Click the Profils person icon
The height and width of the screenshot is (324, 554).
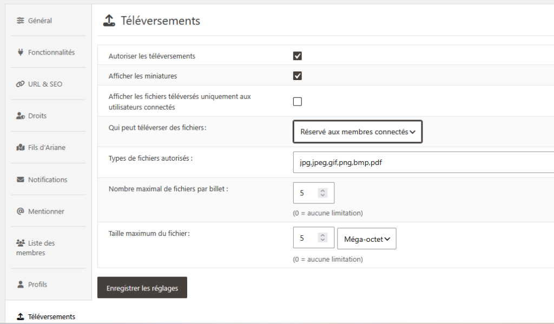click(21, 285)
